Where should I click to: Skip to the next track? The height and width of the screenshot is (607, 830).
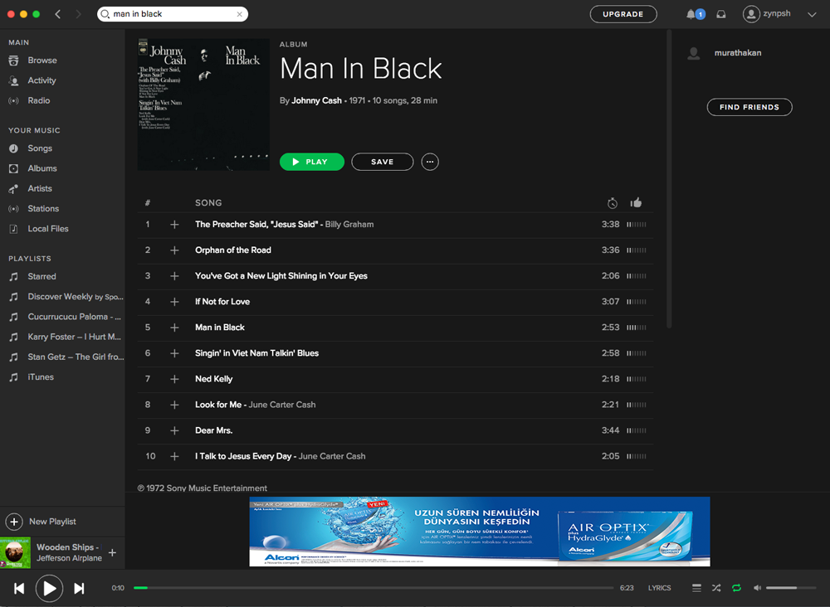point(79,589)
